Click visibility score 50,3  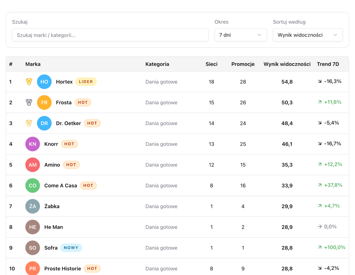287,102
